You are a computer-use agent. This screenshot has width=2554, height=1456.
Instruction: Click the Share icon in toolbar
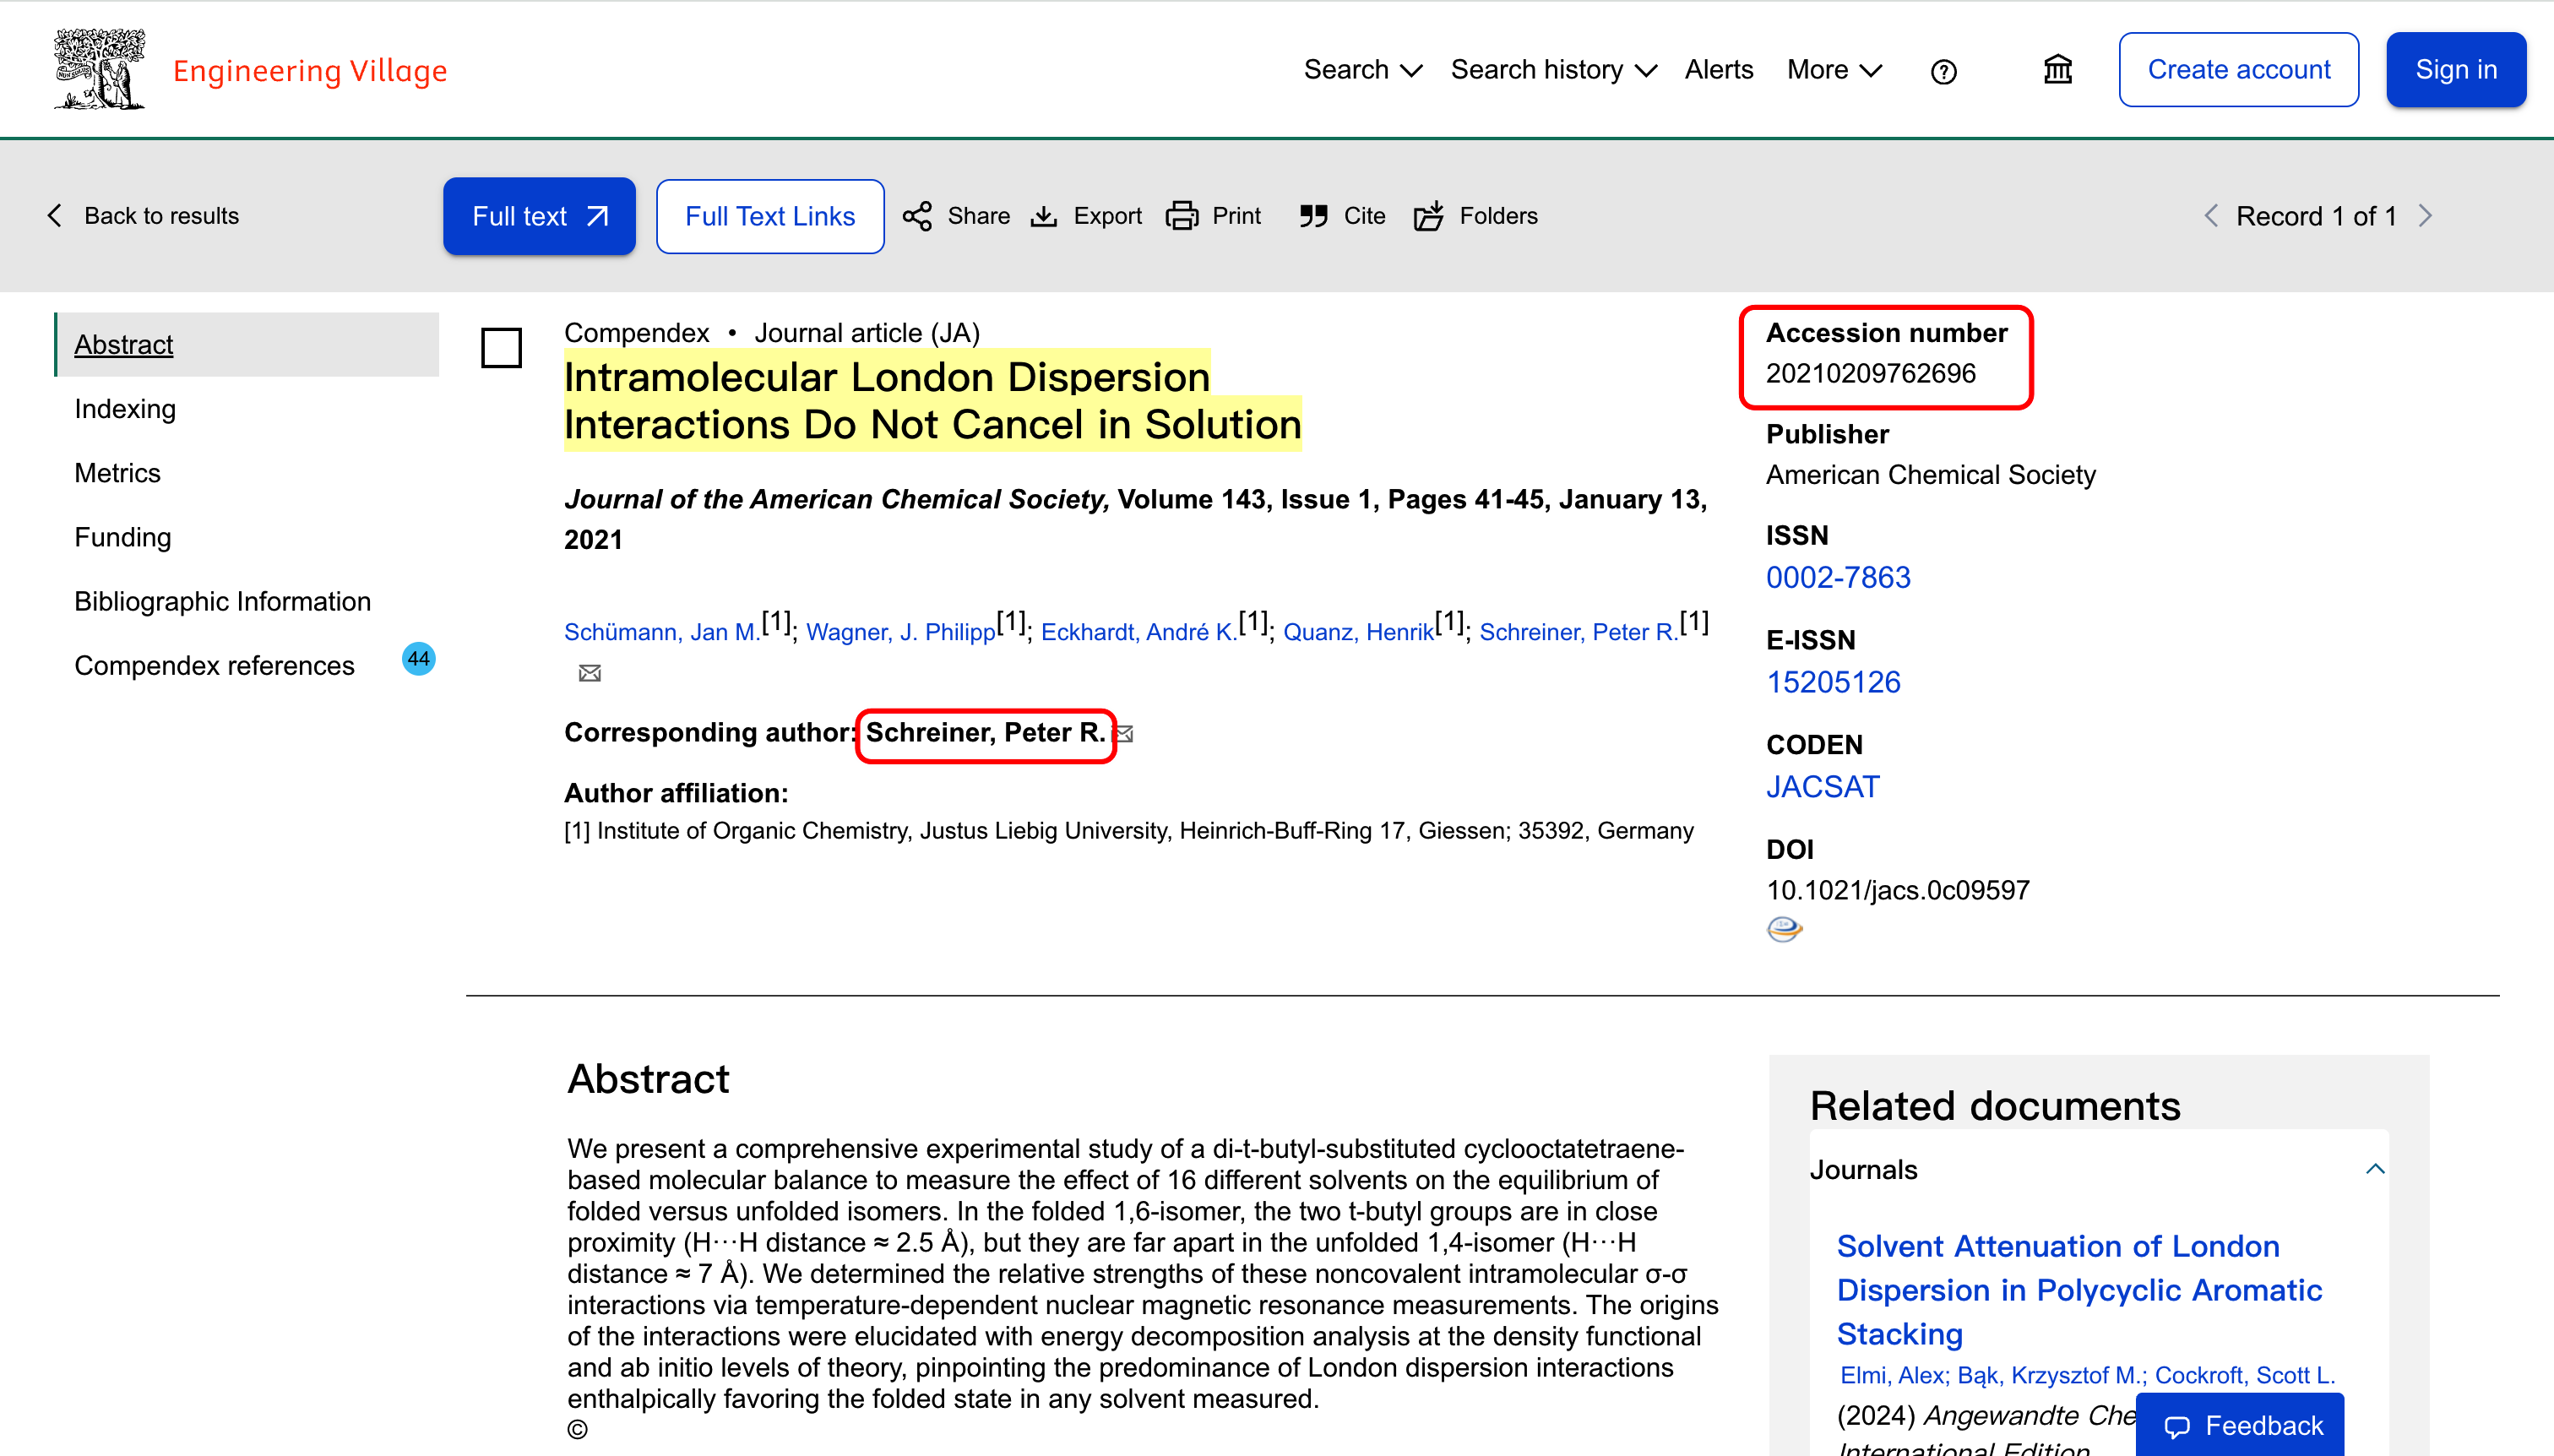pyautogui.click(x=917, y=216)
